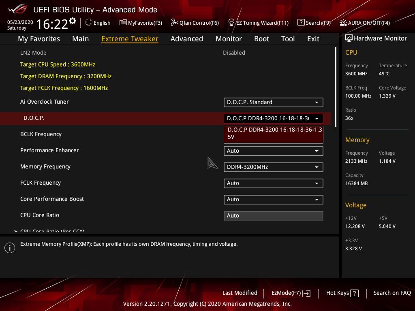Switch to the Main tab
The width and height of the screenshot is (415, 311).
pos(81,39)
